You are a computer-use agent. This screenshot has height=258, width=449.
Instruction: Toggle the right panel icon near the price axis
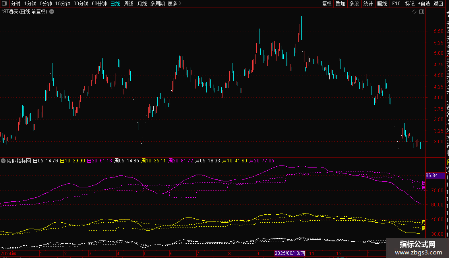pos(421,12)
